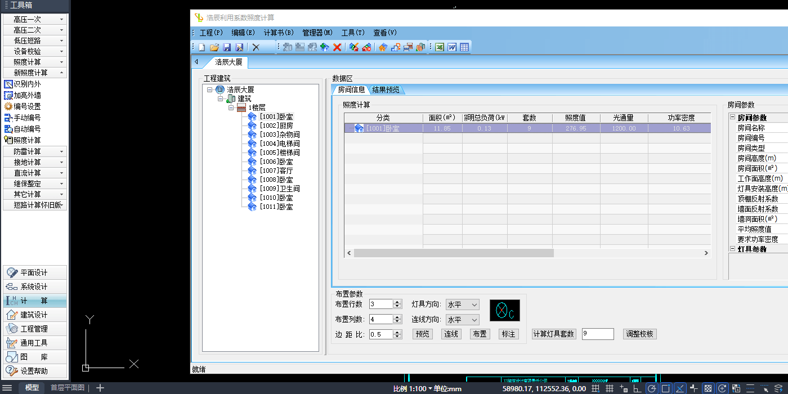Open the 连线方向 dropdown
Viewport: 788px width, 394px height.
point(462,320)
